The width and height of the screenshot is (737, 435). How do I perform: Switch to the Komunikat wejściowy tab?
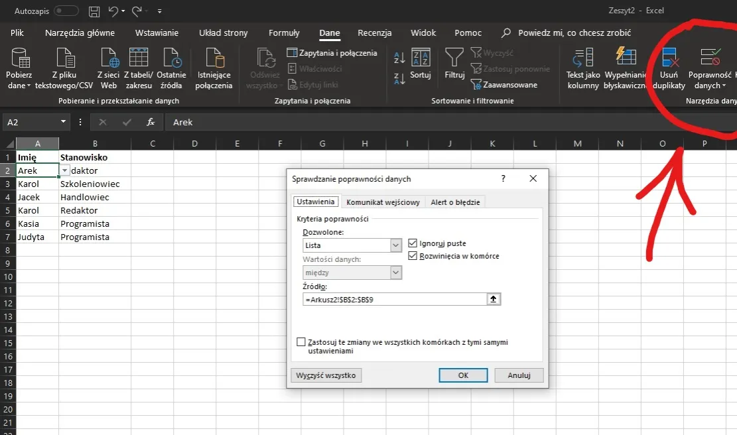click(x=383, y=202)
